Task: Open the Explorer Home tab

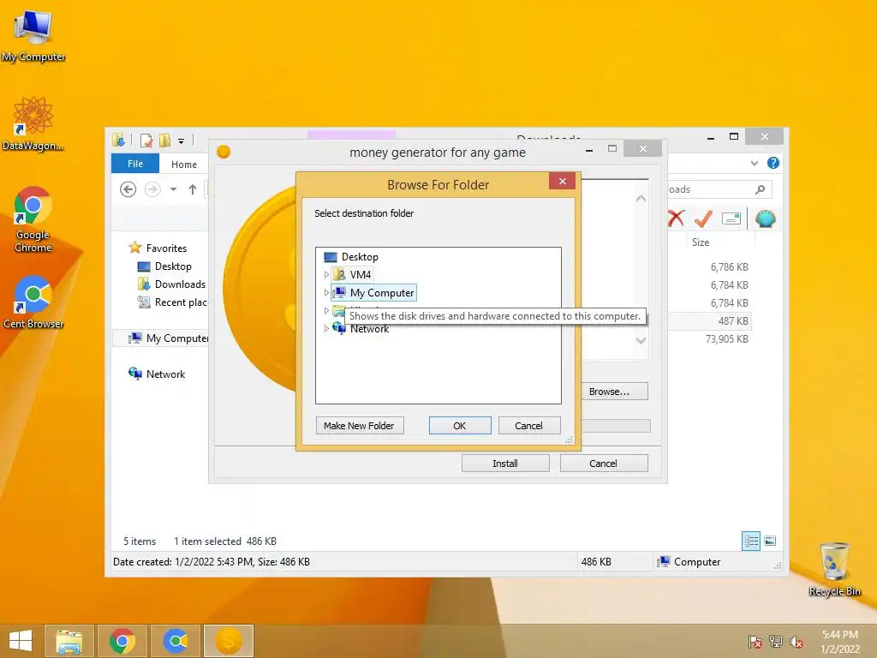Action: coord(184,164)
